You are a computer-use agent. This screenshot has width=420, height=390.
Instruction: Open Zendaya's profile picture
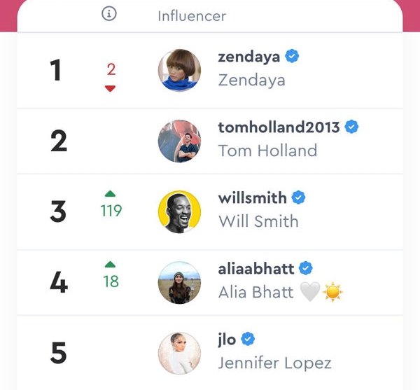point(179,70)
